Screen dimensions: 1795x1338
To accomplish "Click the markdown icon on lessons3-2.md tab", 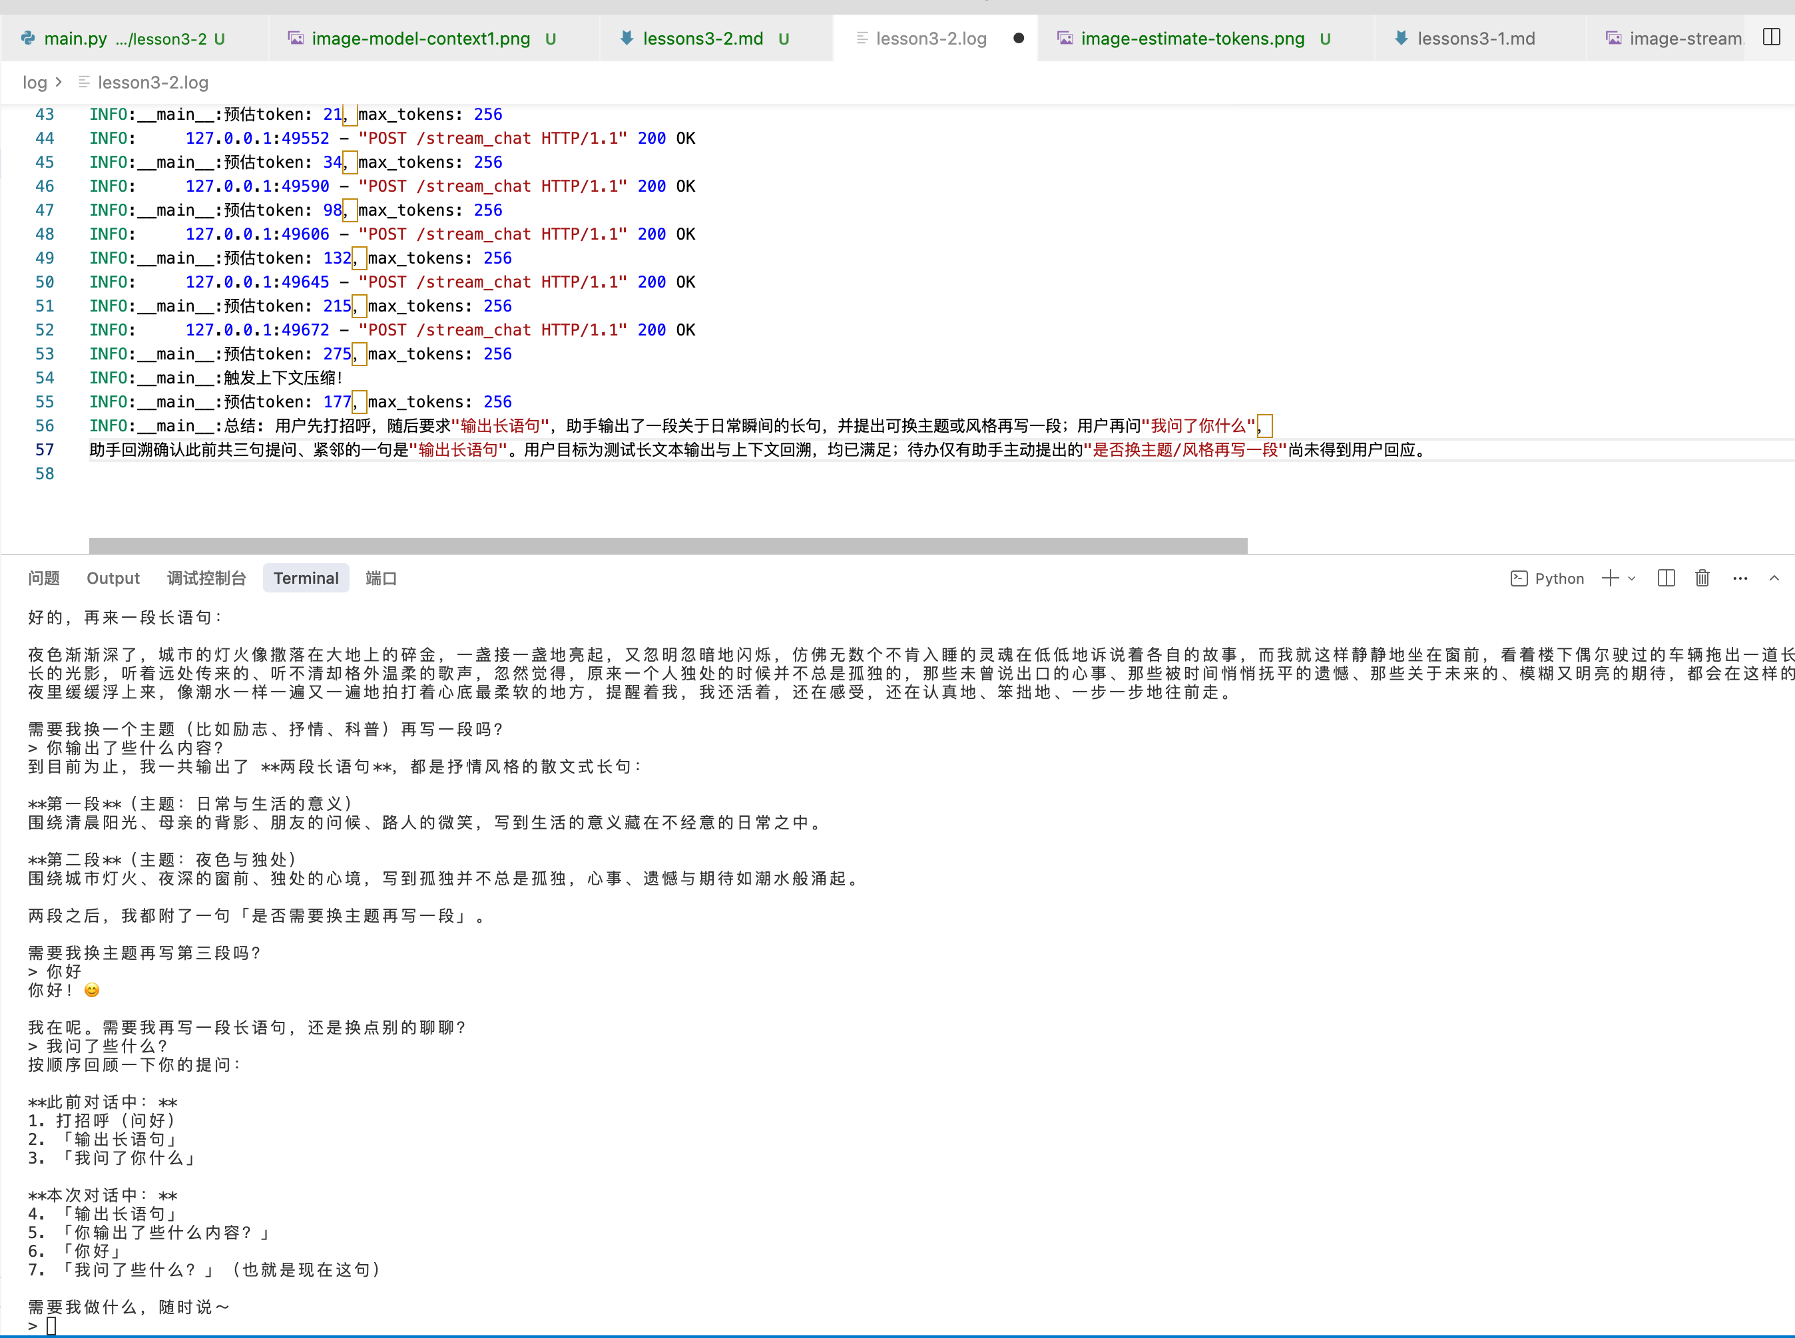I will coord(626,38).
